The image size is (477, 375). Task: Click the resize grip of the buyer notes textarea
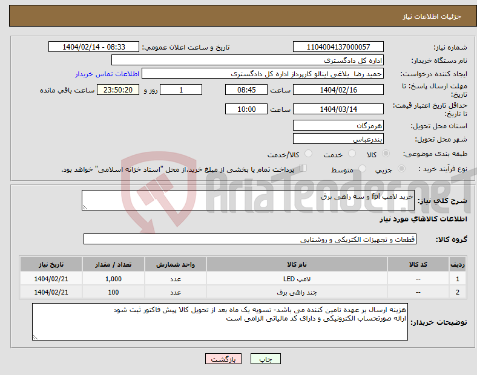[x=35, y=337]
